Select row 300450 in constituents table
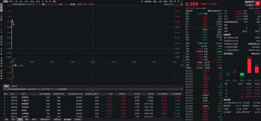Image resolution: width=261 pixels, height=121 pixels. [x=93, y=113]
